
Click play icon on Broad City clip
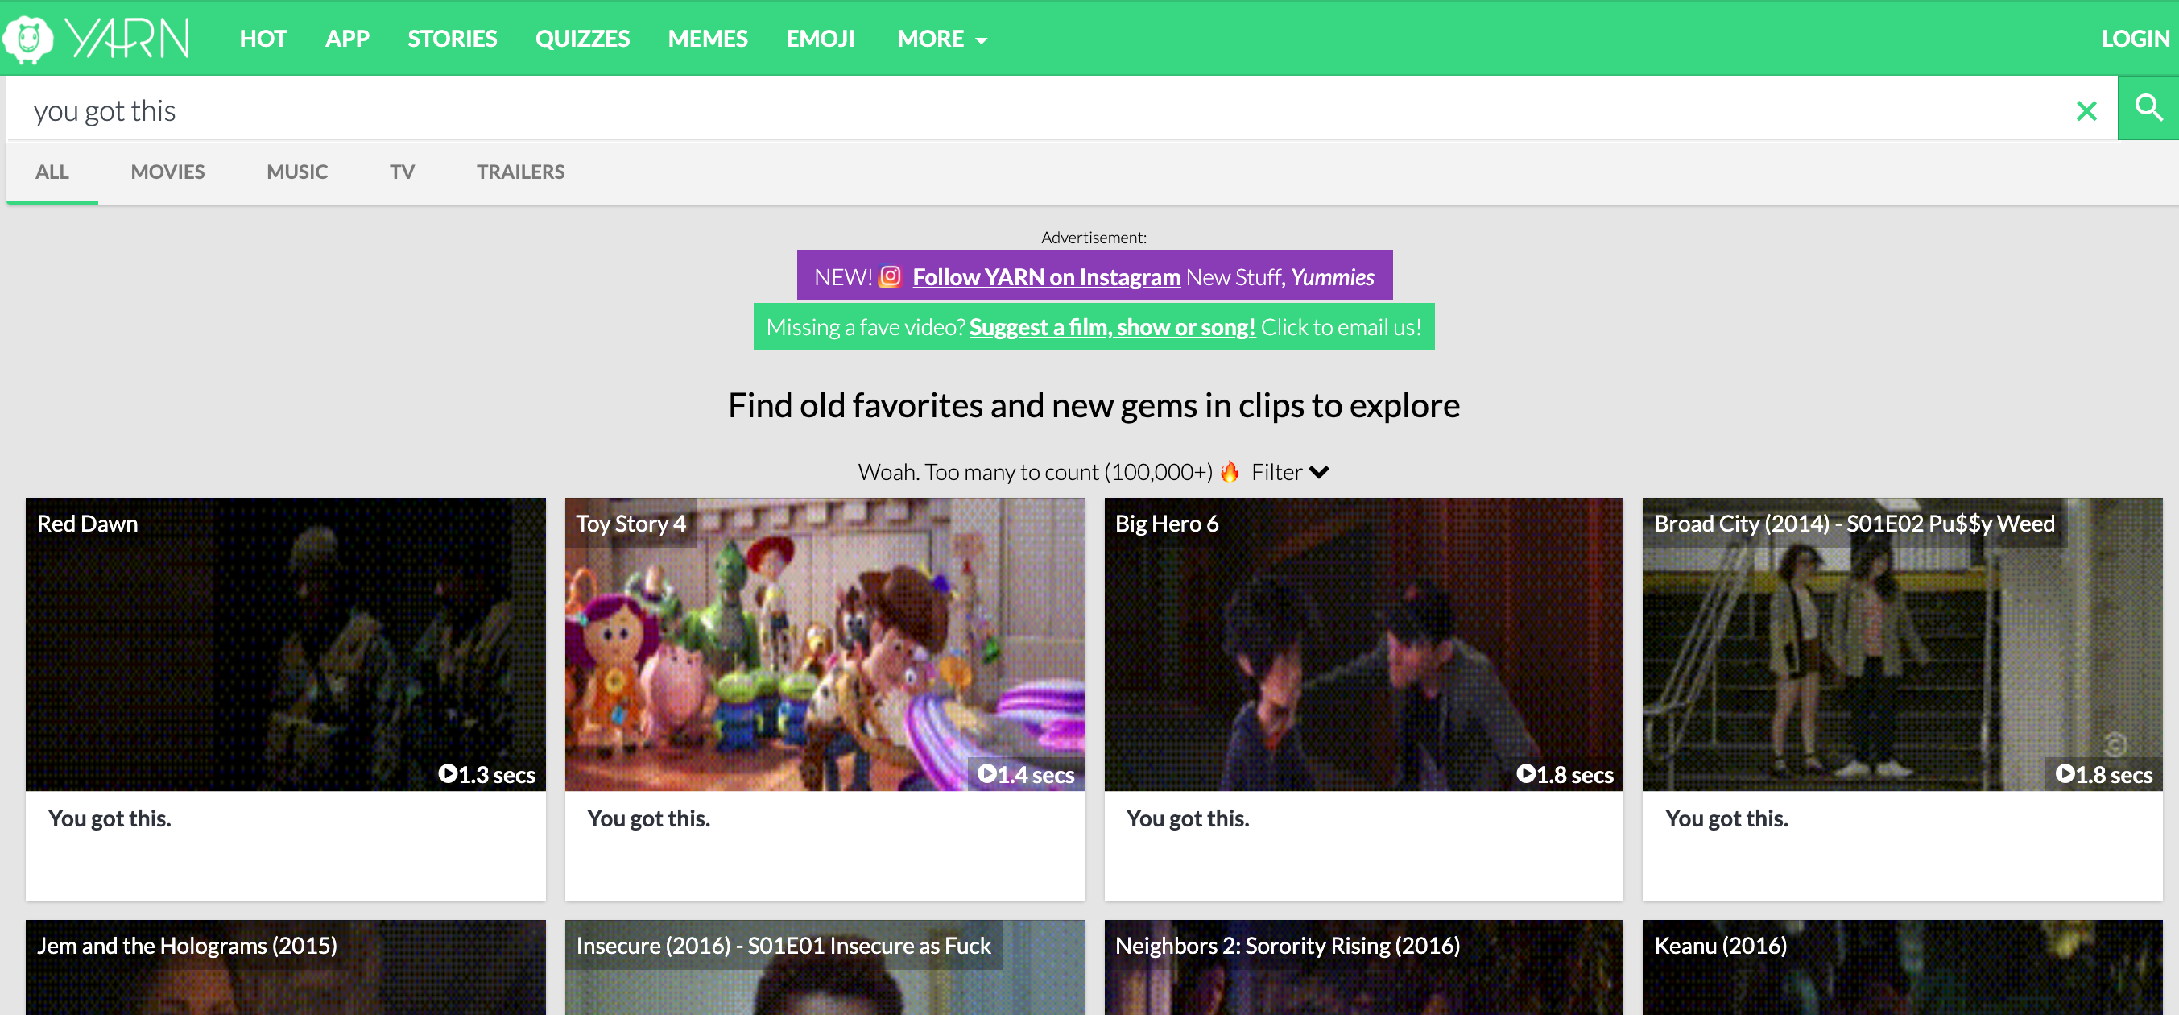(2064, 774)
